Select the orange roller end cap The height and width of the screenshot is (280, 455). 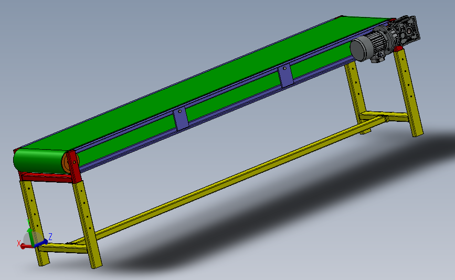pyautogui.click(x=66, y=163)
